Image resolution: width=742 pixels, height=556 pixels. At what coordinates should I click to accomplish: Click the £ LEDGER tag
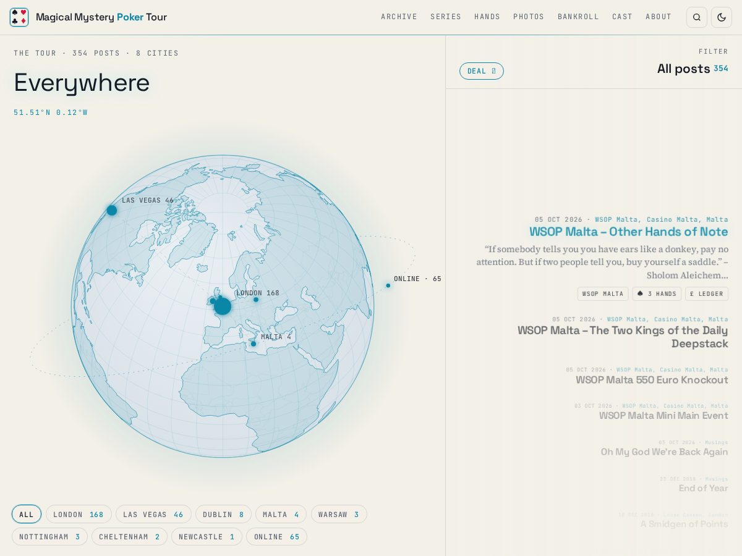[x=707, y=294]
